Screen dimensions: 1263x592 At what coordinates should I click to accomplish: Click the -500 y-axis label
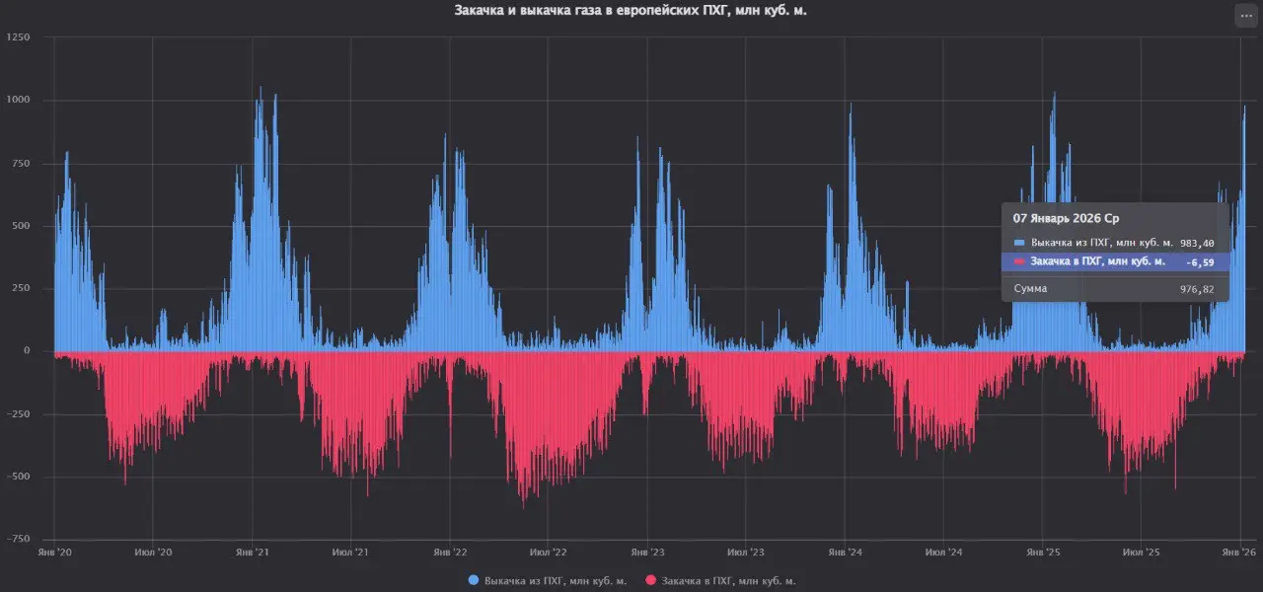pyautogui.click(x=18, y=477)
